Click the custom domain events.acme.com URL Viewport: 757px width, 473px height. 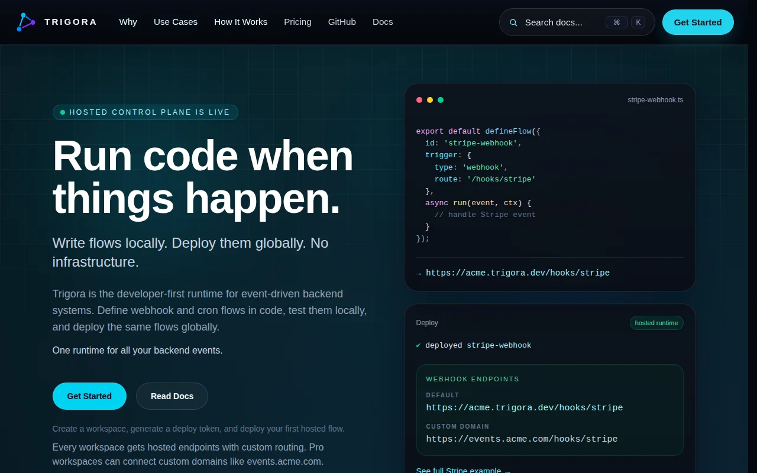[x=522, y=439]
